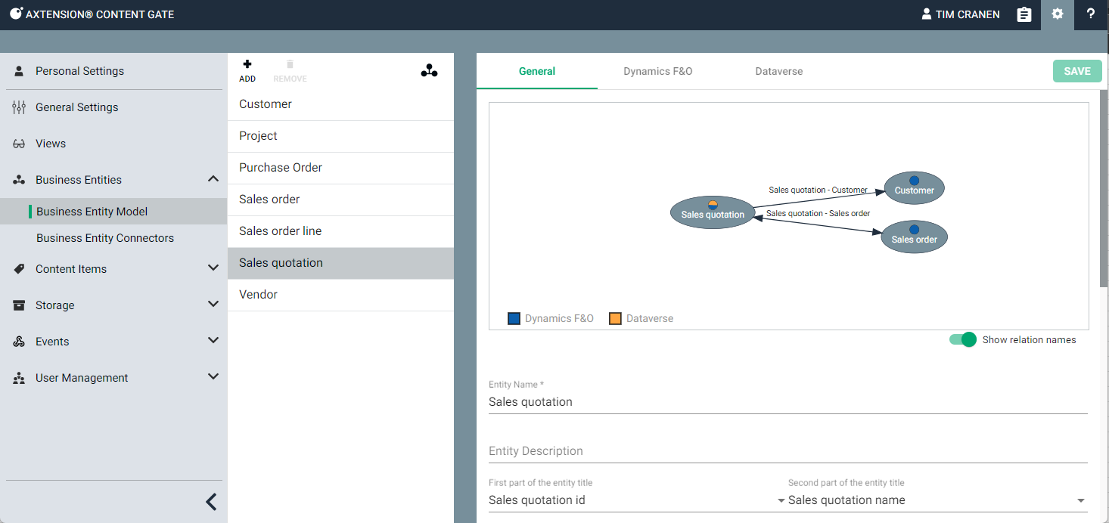Click the Add plus icon
This screenshot has width=1109, height=523.
click(x=247, y=66)
